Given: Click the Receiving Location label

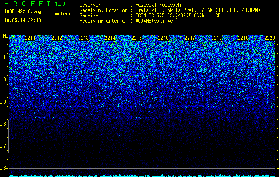Looking at the screenshot, I should coord(103,10).
